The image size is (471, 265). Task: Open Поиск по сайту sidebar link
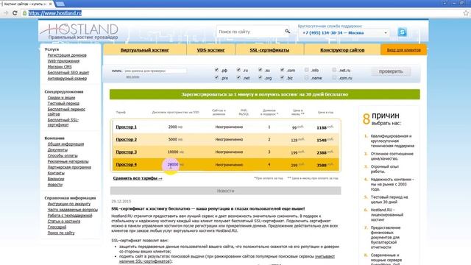(61, 233)
